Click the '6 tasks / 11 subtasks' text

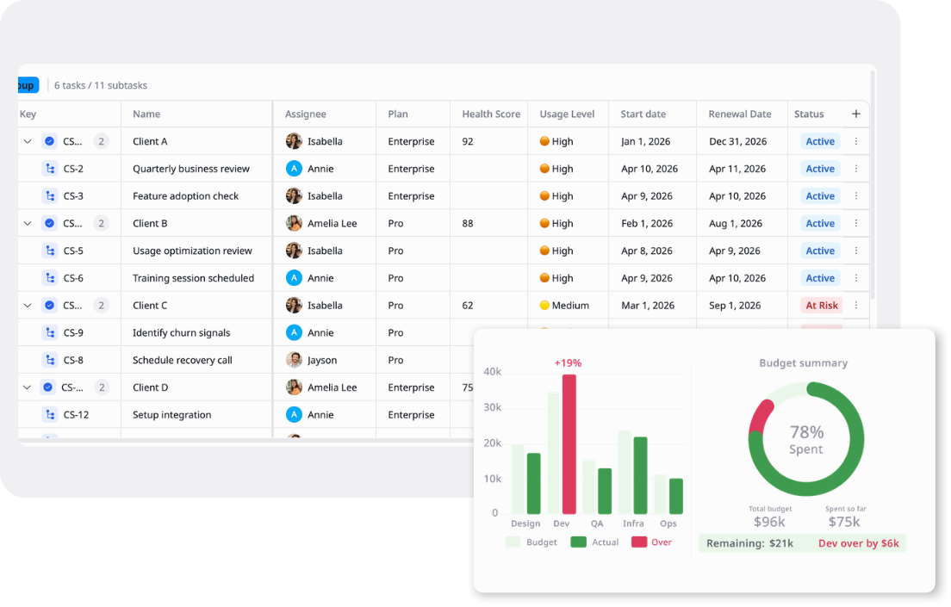click(101, 85)
